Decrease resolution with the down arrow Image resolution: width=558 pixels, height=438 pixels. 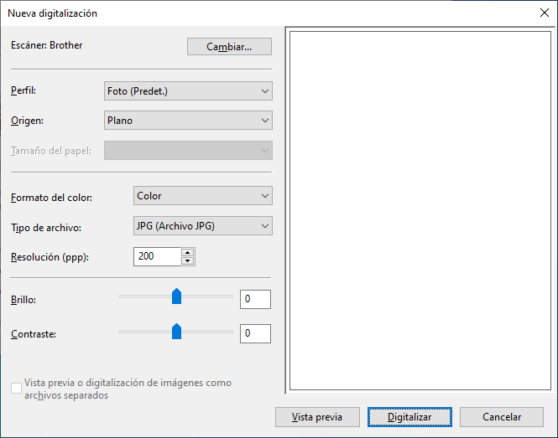pyautogui.click(x=188, y=260)
